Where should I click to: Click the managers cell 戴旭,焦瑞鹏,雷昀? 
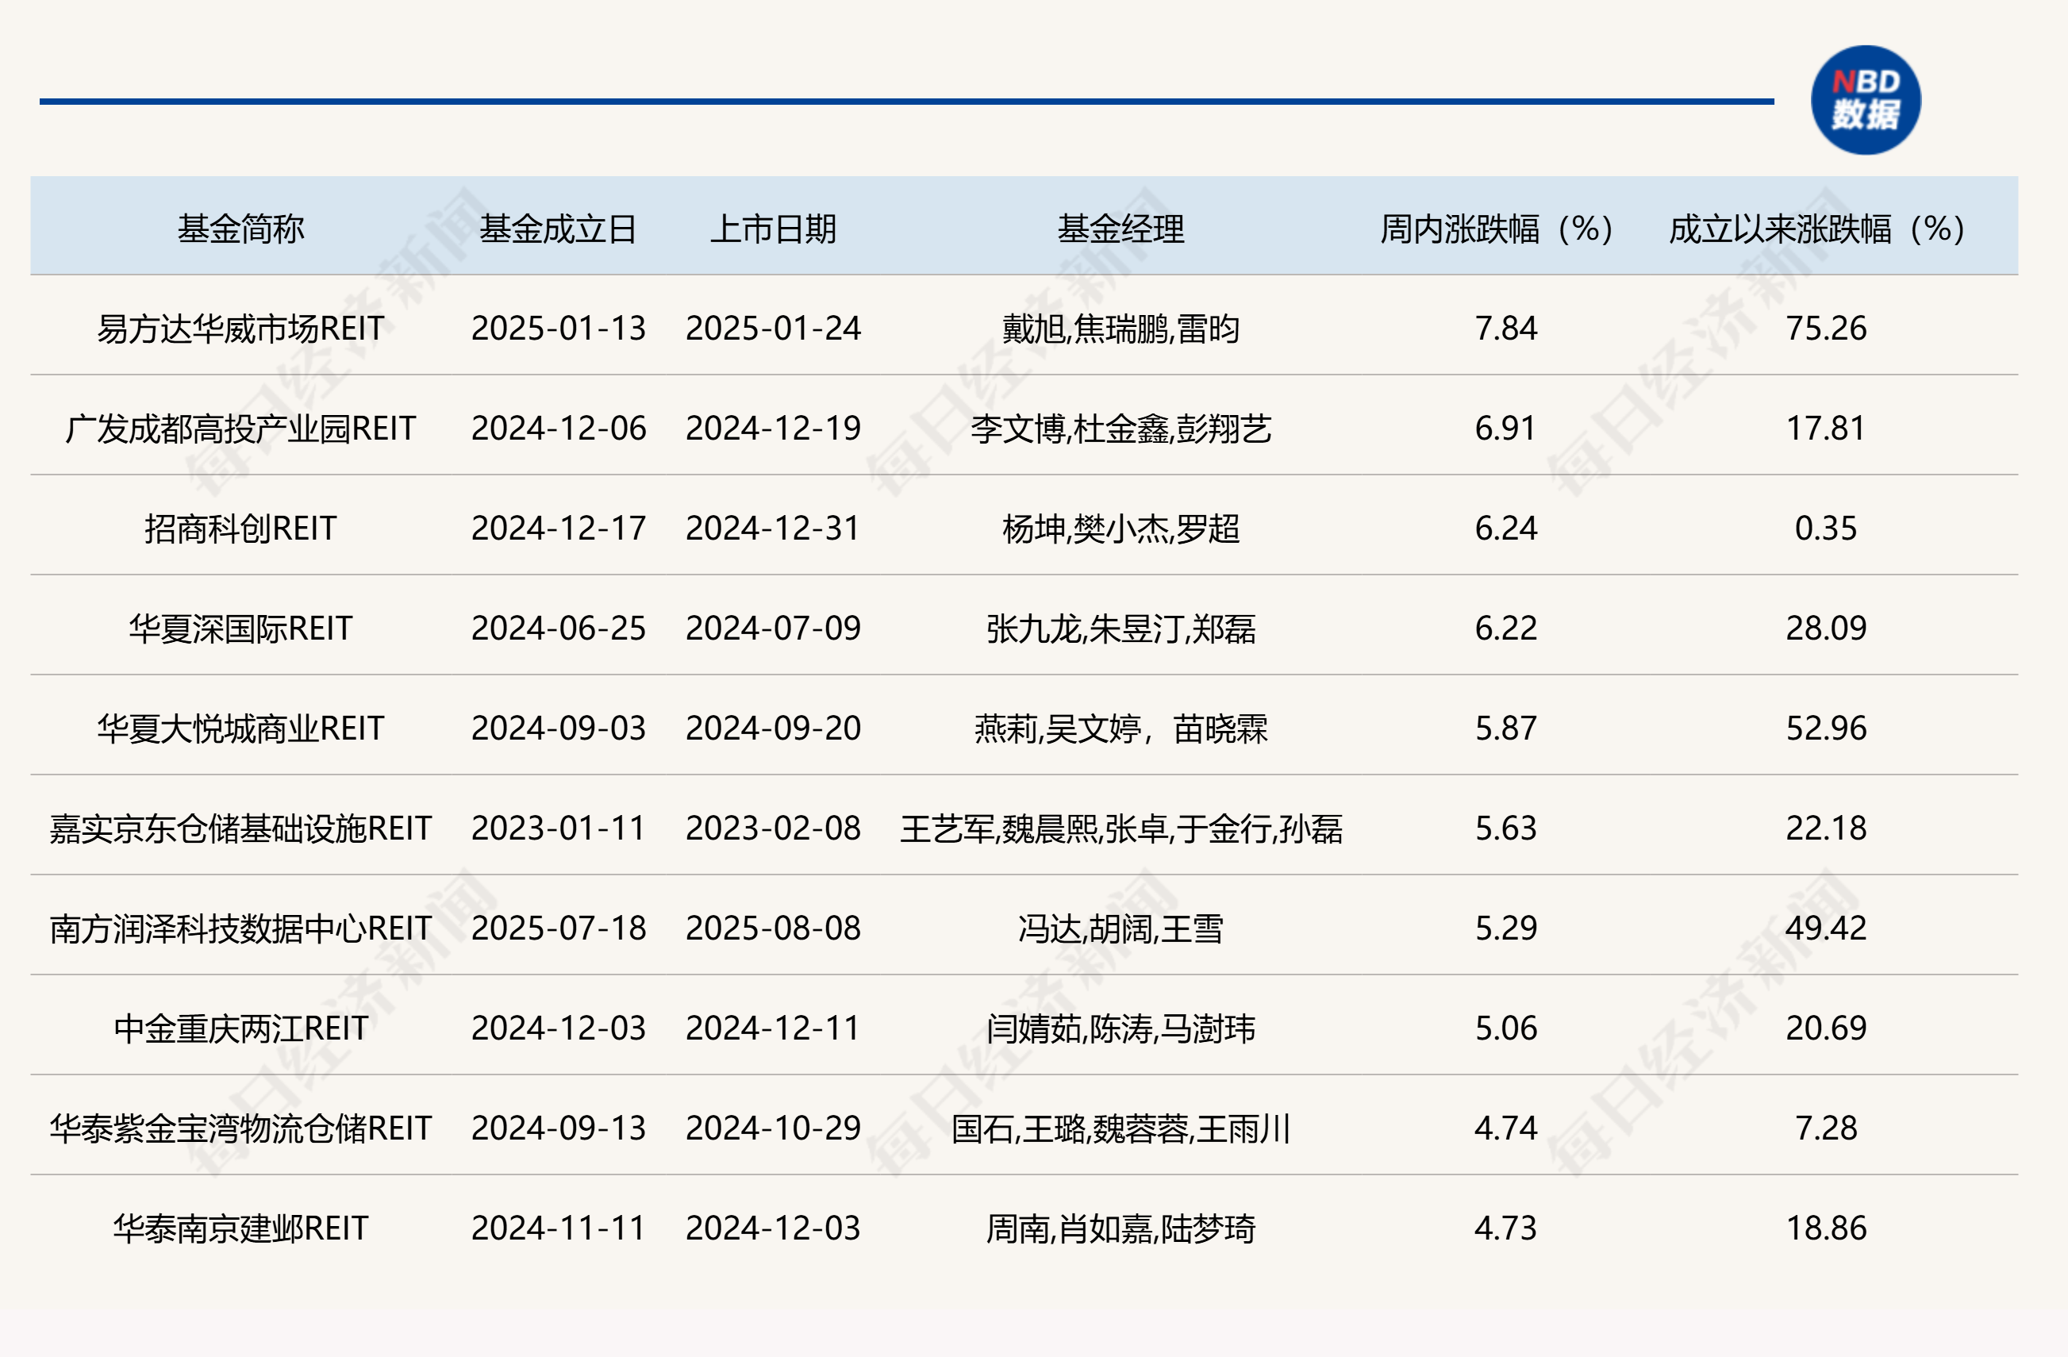pos(1120,329)
